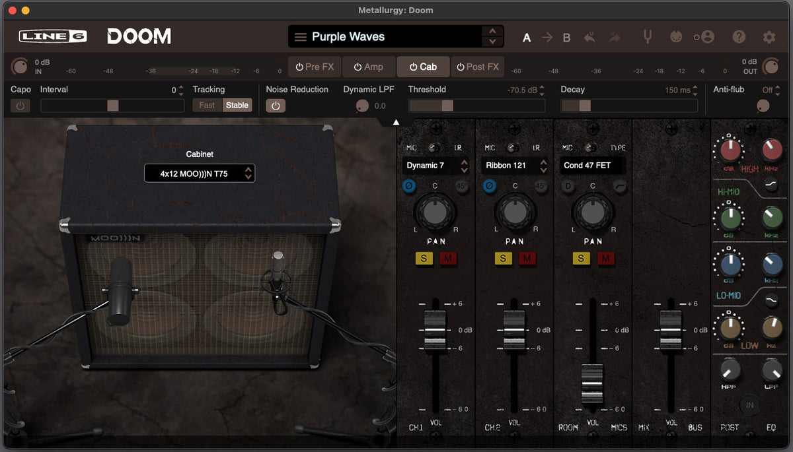This screenshot has height=452, width=793.
Task: Switch to the Post FX tab
Action: [477, 67]
